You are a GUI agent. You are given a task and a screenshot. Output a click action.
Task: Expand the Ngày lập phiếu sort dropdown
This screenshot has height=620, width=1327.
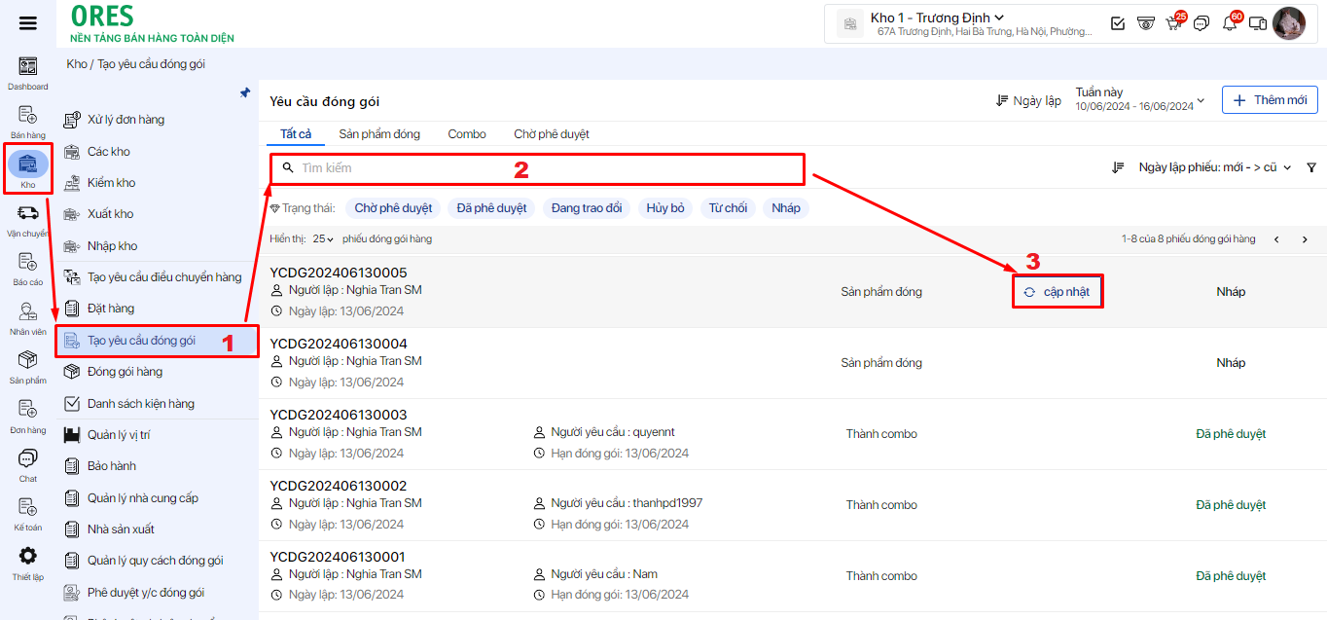click(1214, 167)
